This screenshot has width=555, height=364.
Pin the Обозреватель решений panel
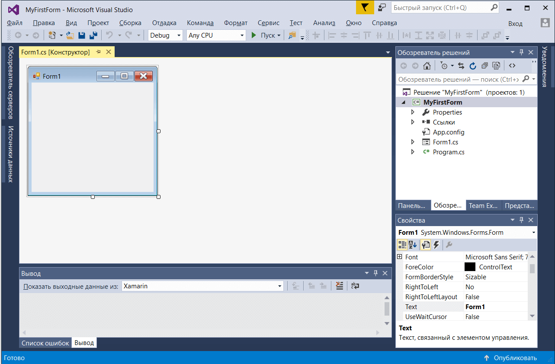coord(522,52)
